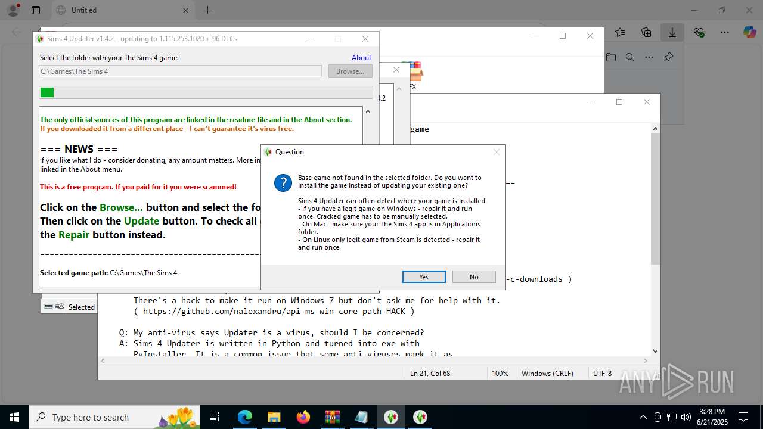Click the Edge back arrow
Image resolution: width=763 pixels, height=429 pixels.
coord(17,32)
